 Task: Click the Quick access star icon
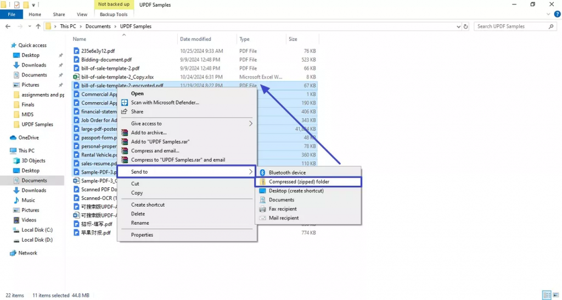point(14,45)
